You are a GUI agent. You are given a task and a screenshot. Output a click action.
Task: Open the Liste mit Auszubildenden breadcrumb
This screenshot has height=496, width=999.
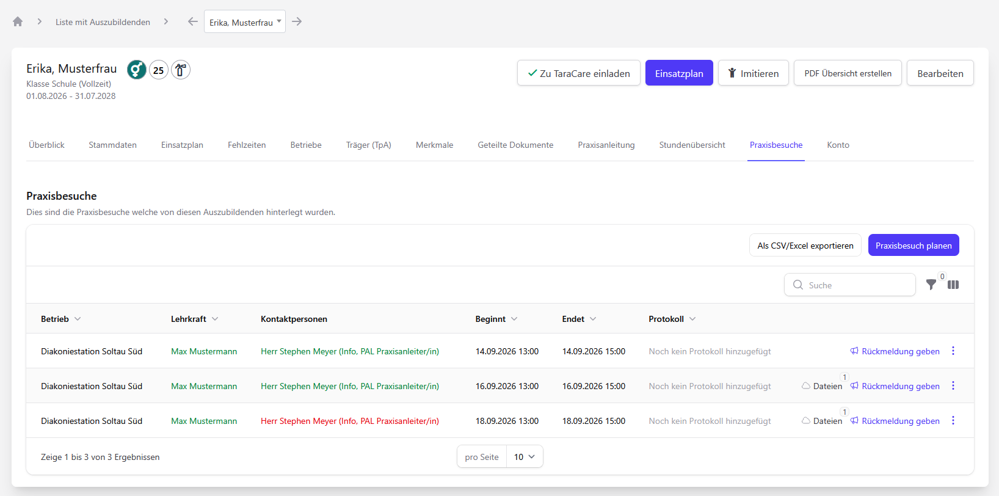(103, 22)
